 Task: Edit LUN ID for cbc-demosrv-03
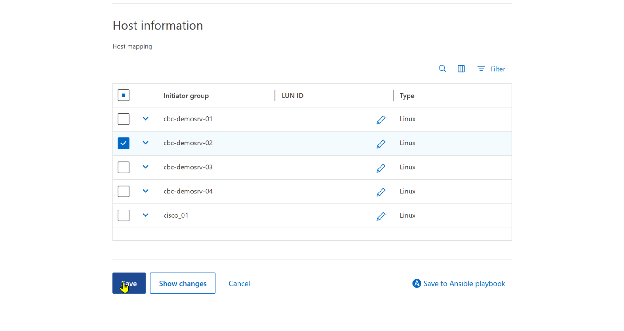[x=381, y=168]
